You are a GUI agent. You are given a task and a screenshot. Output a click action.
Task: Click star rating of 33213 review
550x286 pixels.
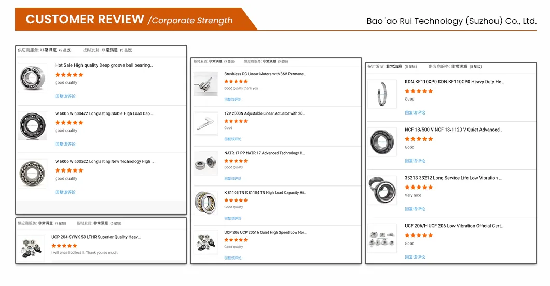click(x=419, y=187)
